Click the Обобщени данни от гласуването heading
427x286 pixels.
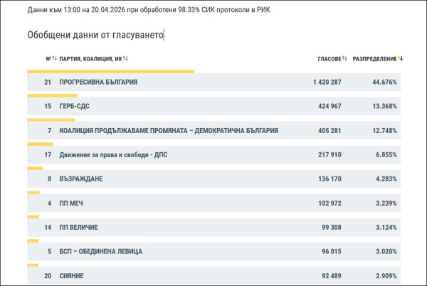[95, 35]
